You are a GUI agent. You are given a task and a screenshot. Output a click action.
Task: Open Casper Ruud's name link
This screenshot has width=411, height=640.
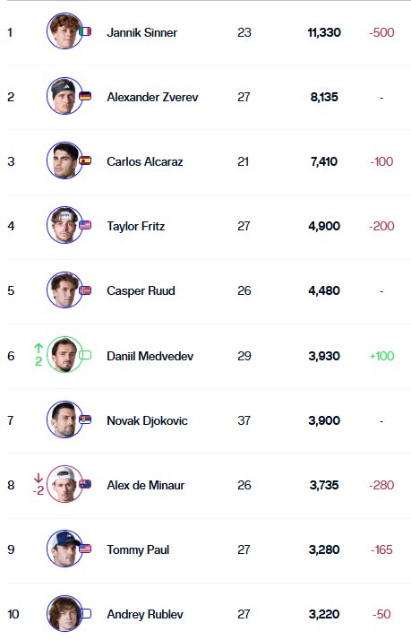click(x=141, y=290)
